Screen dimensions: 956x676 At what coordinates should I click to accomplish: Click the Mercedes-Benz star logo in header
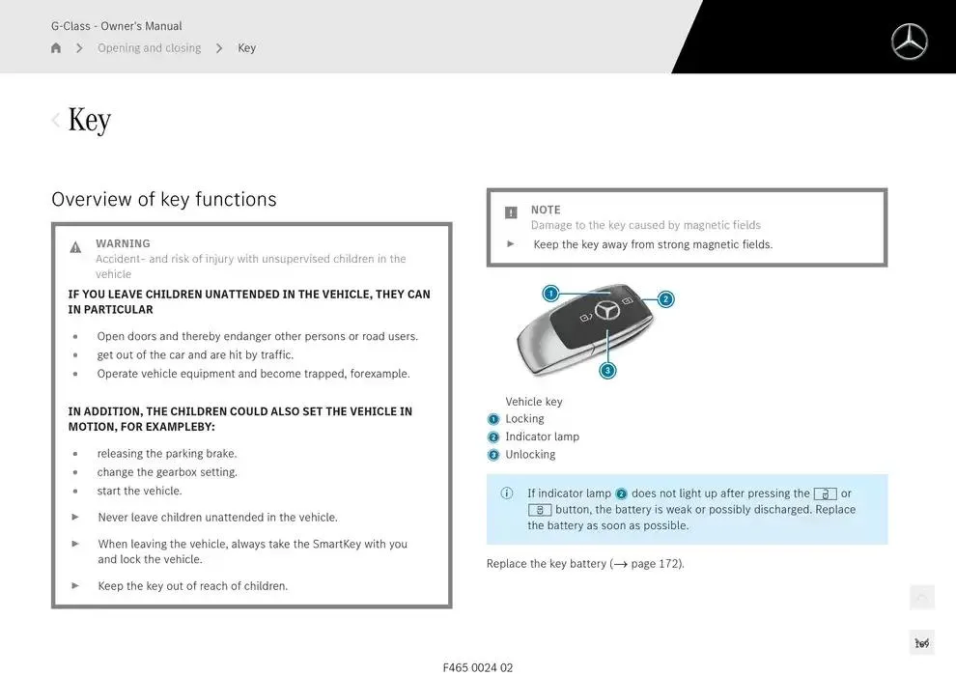[x=908, y=42]
